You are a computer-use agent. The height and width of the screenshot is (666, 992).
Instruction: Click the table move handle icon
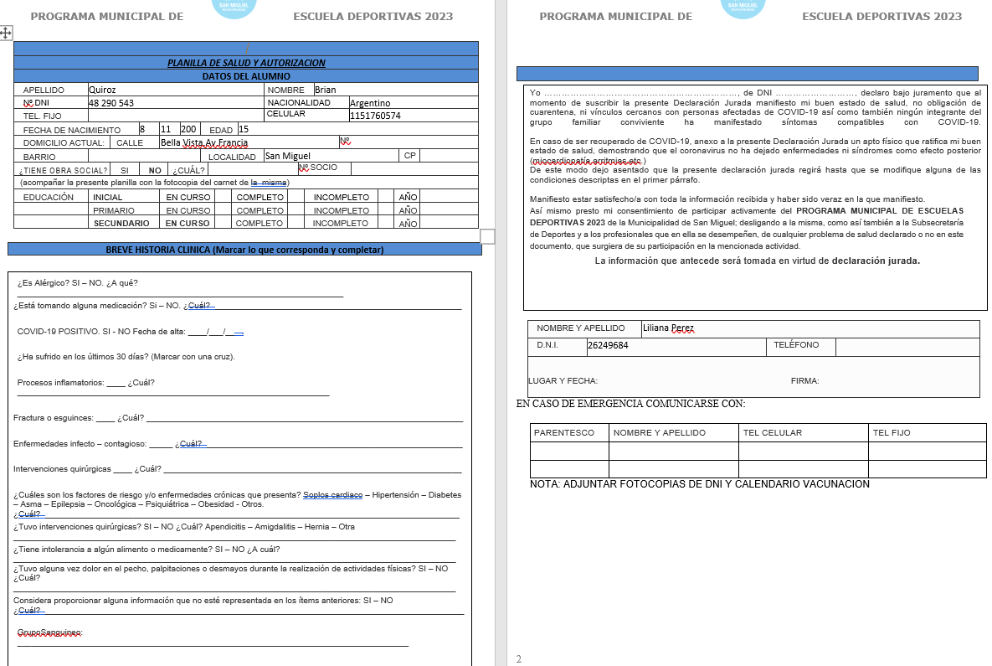(6, 33)
